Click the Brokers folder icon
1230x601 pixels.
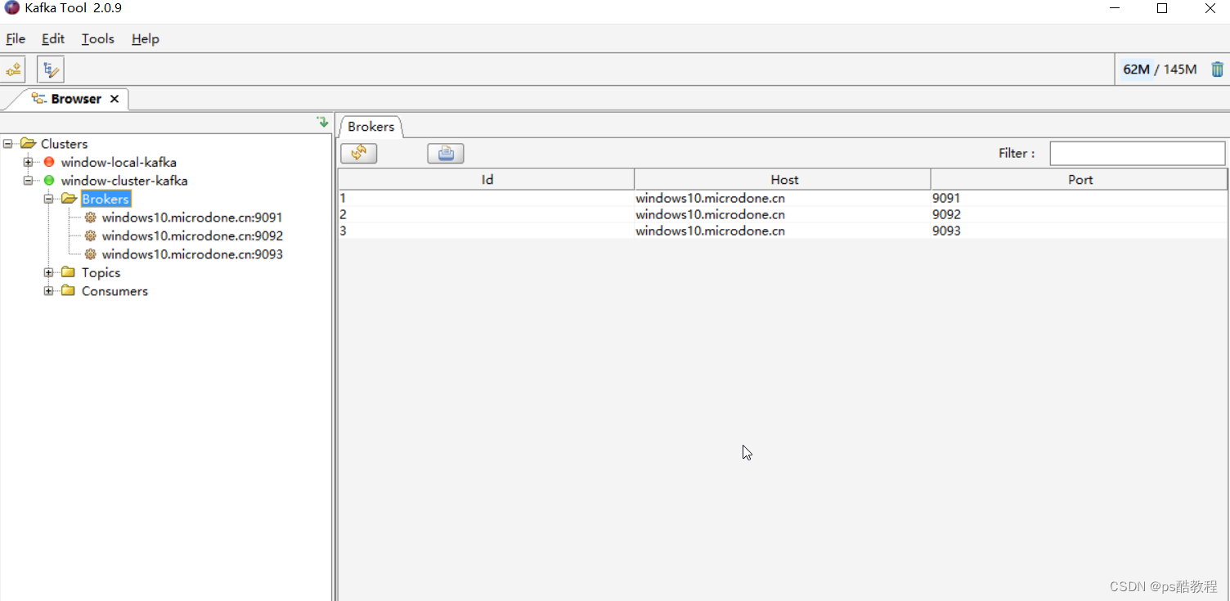tap(69, 199)
